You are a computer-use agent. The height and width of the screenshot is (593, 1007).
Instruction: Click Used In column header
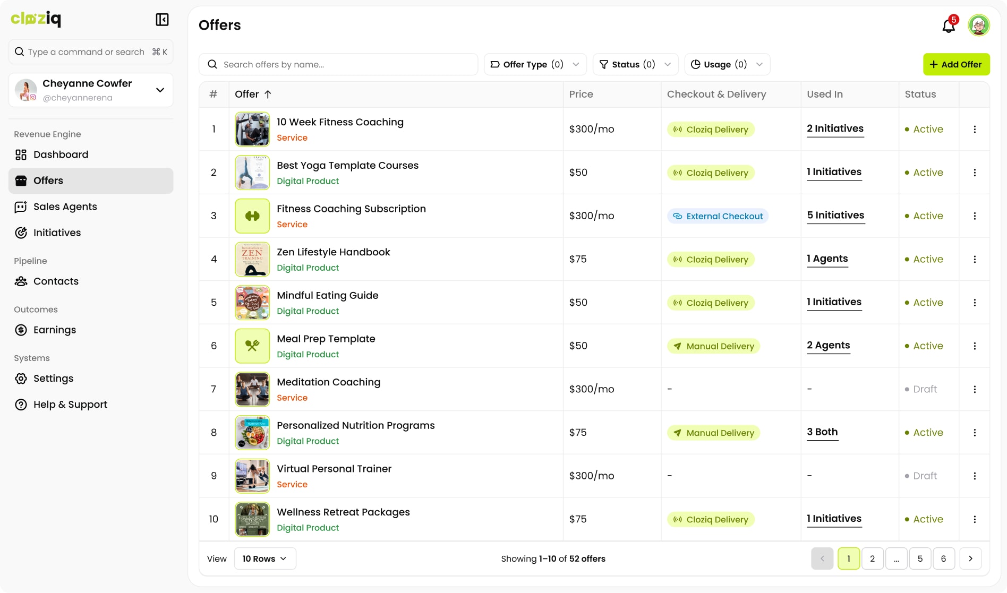pyautogui.click(x=824, y=94)
